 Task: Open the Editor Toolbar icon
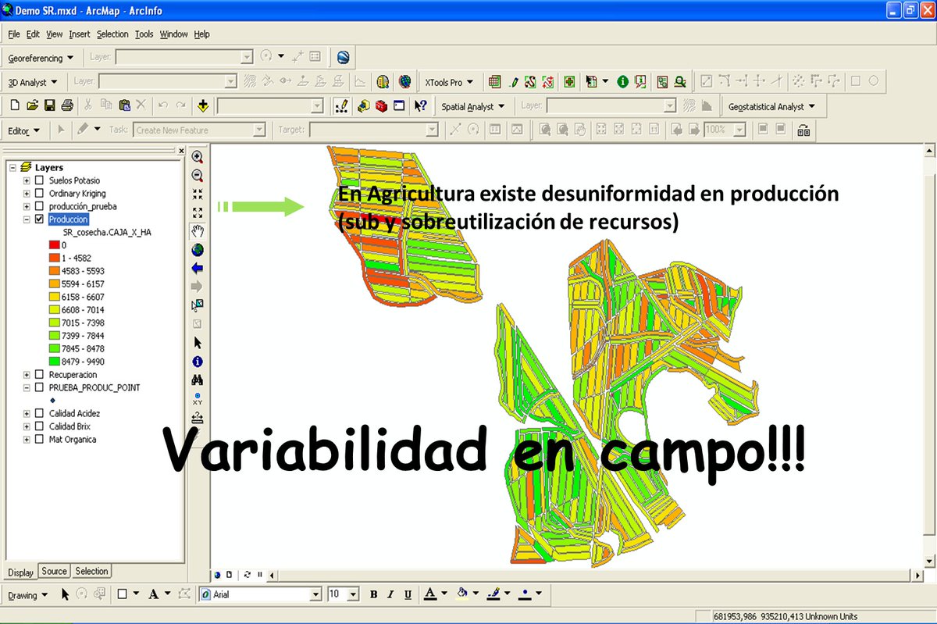click(x=340, y=105)
